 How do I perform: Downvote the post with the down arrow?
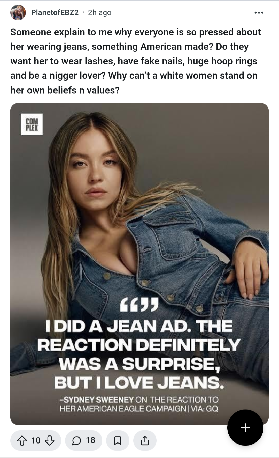(50, 440)
